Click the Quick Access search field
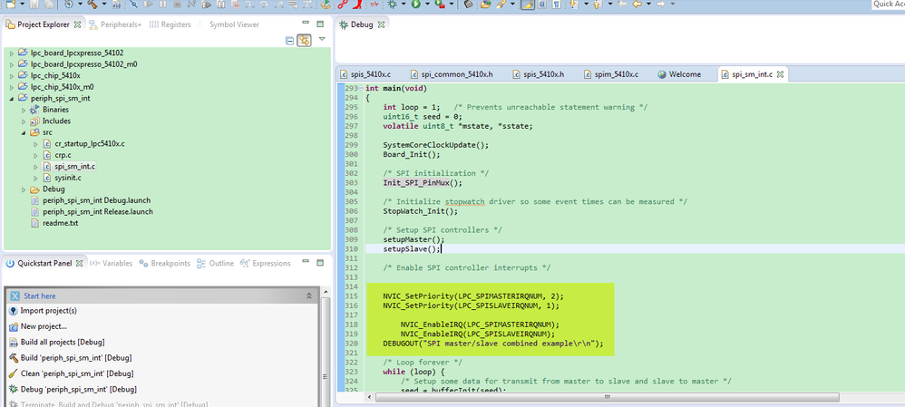This screenshot has height=407, width=905. [x=887, y=5]
